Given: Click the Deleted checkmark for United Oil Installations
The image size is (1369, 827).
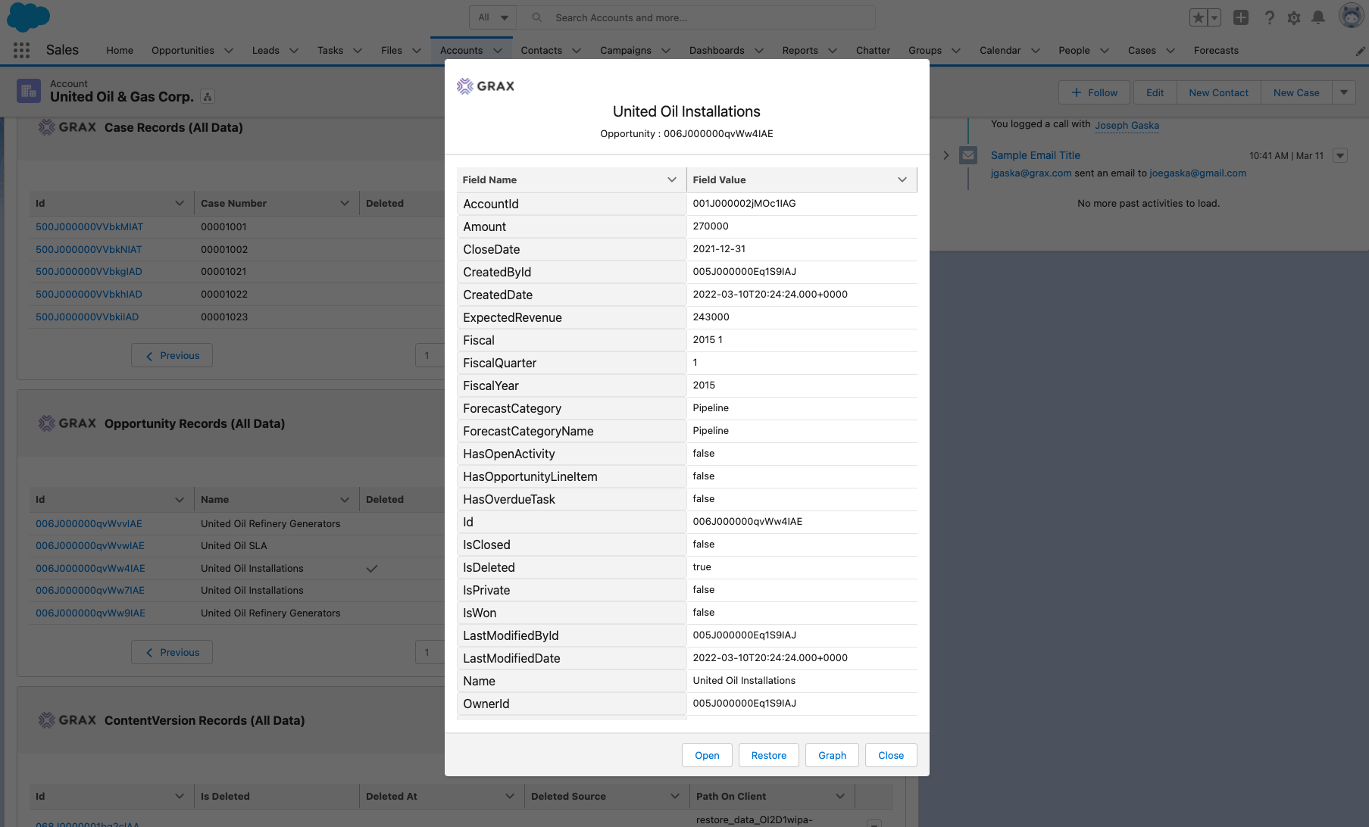Looking at the screenshot, I should (372, 568).
